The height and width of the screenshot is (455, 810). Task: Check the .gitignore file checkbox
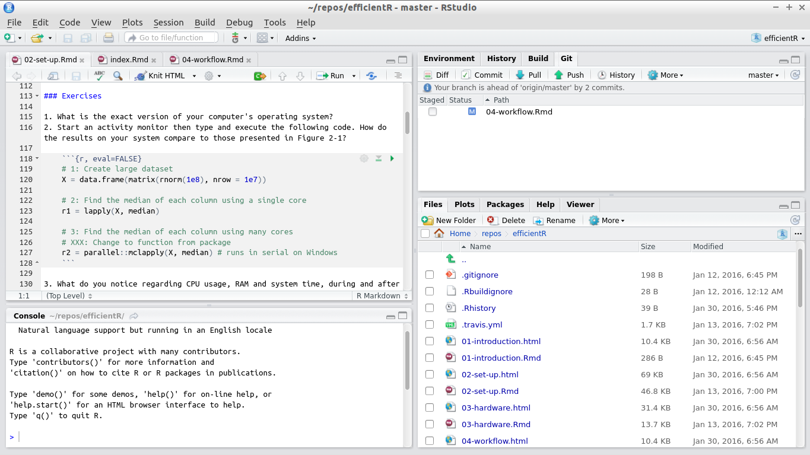430,275
